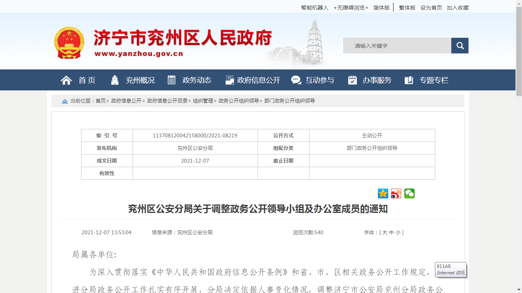Viewport: 522px width, 293px height.
Task: Click the home icon in breadcrumb bar
Action: 65,101
